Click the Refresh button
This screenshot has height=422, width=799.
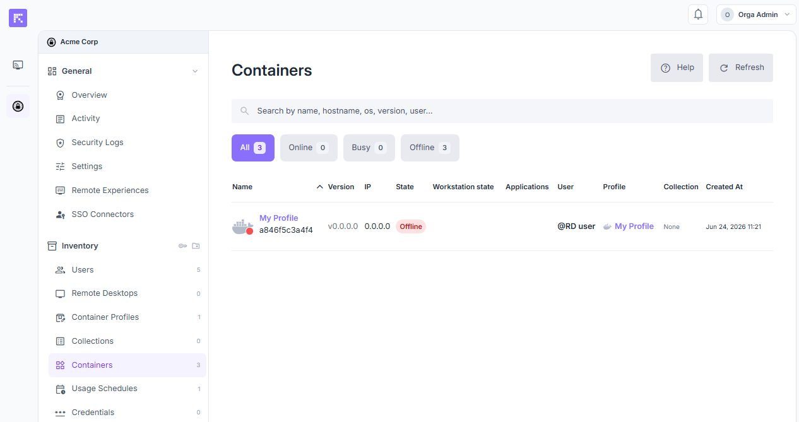[x=741, y=67]
